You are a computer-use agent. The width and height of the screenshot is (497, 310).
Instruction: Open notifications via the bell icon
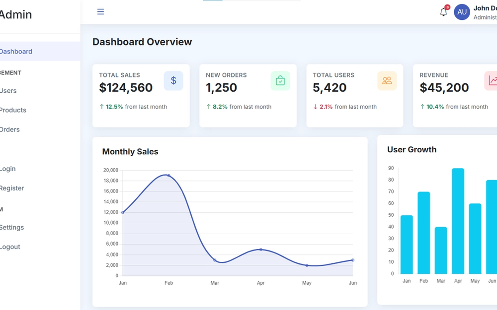[443, 11]
